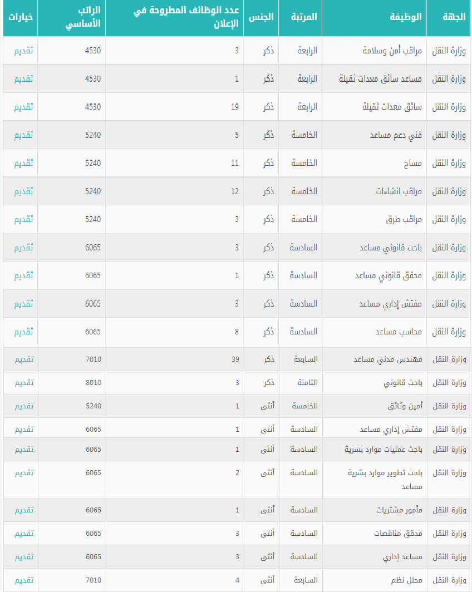Click the مراقب طرق job title
472x592 pixels.
click(x=404, y=219)
